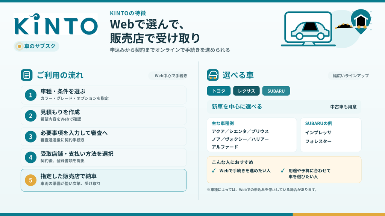The image size is (385, 216).
Task: Open the 受取店舗・支払い方法を選択 step card
Action: click(104, 157)
